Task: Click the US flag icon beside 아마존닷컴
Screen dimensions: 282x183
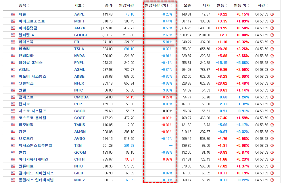Action: (x=13, y=28)
